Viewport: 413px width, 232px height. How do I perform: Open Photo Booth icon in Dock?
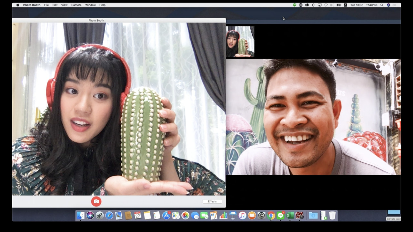point(299,216)
